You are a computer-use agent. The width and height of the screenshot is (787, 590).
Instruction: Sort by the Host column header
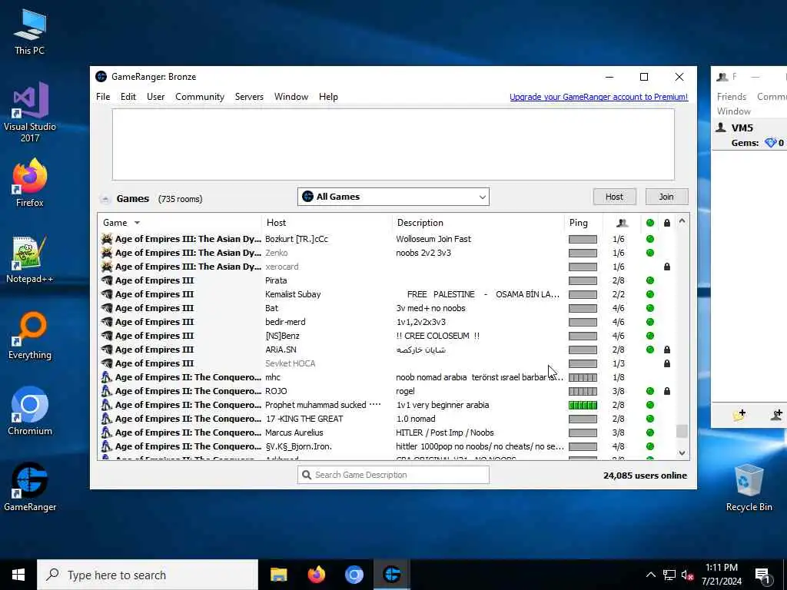pyautogui.click(x=276, y=223)
